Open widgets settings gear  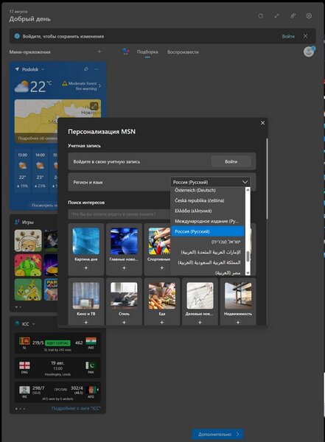pyautogui.click(x=309, y=15)
